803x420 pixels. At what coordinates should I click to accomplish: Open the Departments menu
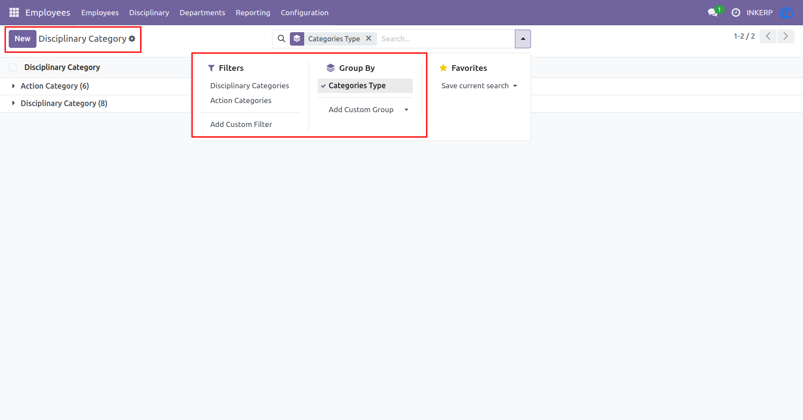pos(202,13)
